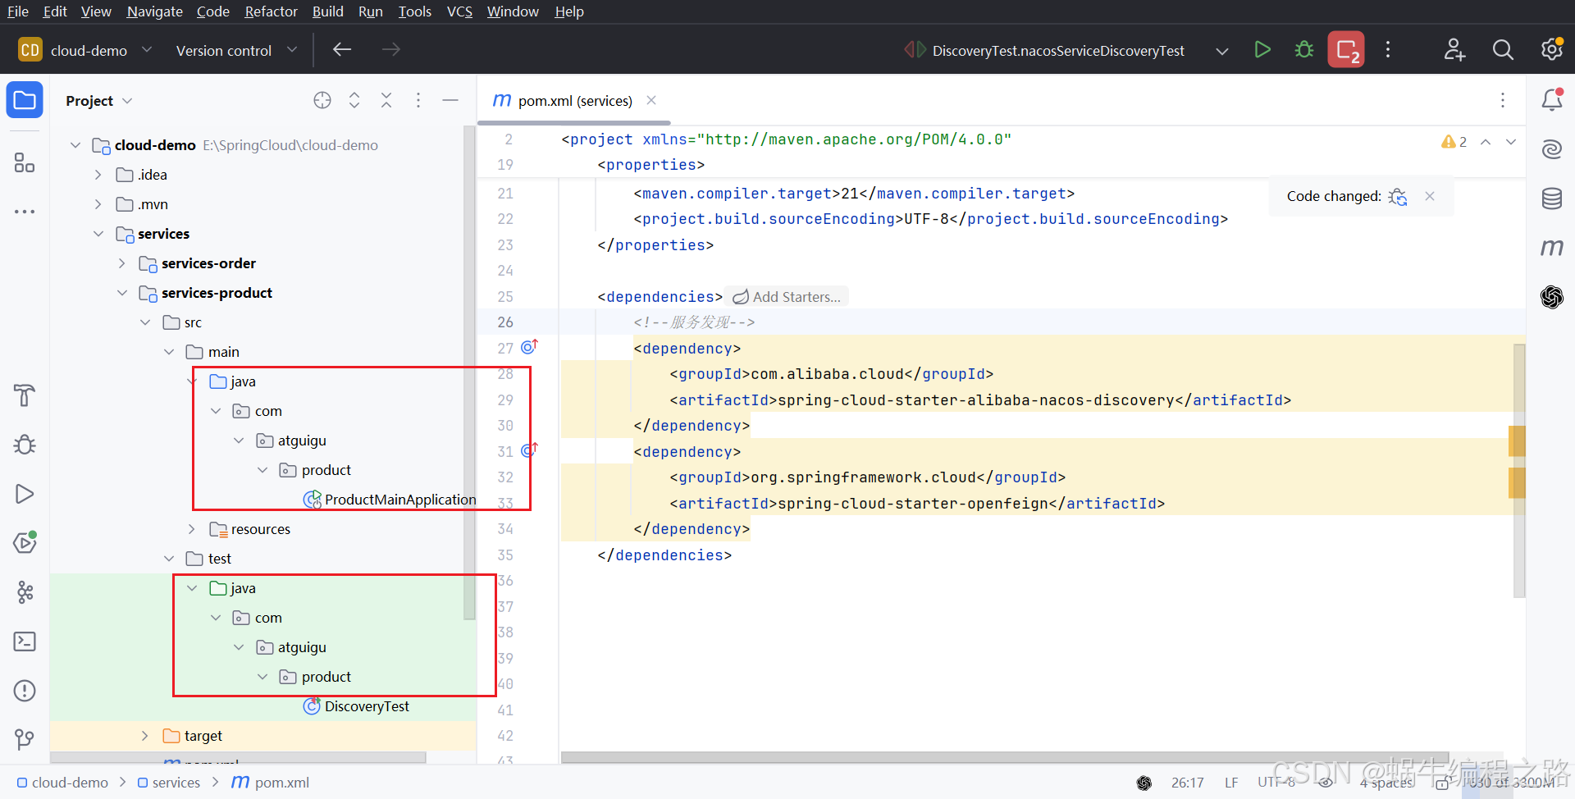
Task: Collapse the test folder
Action: coord(169,559)
